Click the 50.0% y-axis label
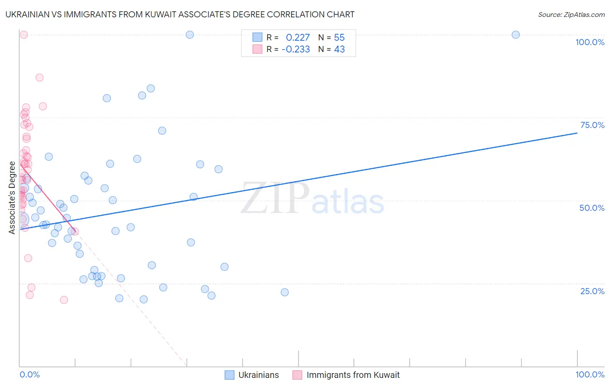610x387 pixels. point(592,208)
